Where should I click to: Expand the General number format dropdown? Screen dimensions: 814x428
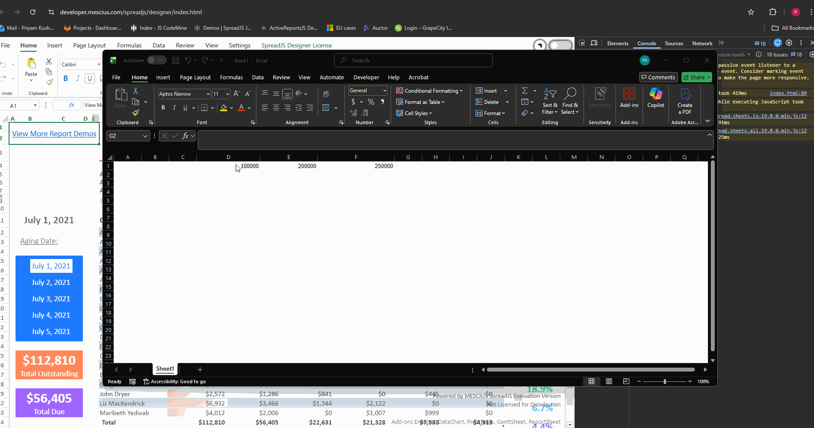pos(384,91)
